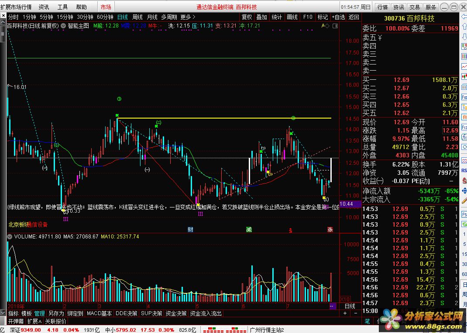
Task: Click the 返回 return button
Action: click(354, 17)
